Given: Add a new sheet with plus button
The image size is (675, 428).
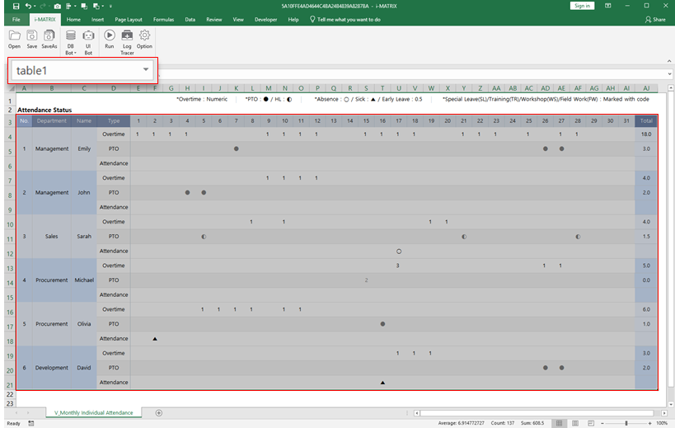Looking at the screenshot, I should pos(159,412).
